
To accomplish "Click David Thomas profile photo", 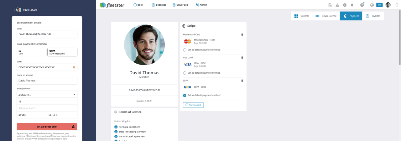I will coord(144,45).
